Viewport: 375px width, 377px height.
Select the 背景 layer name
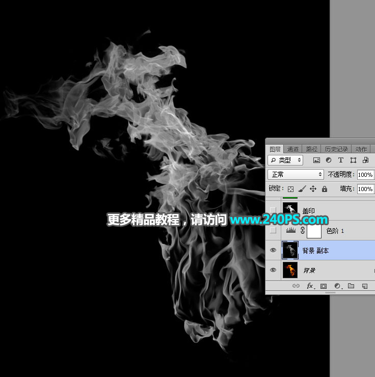coord(309,271)
